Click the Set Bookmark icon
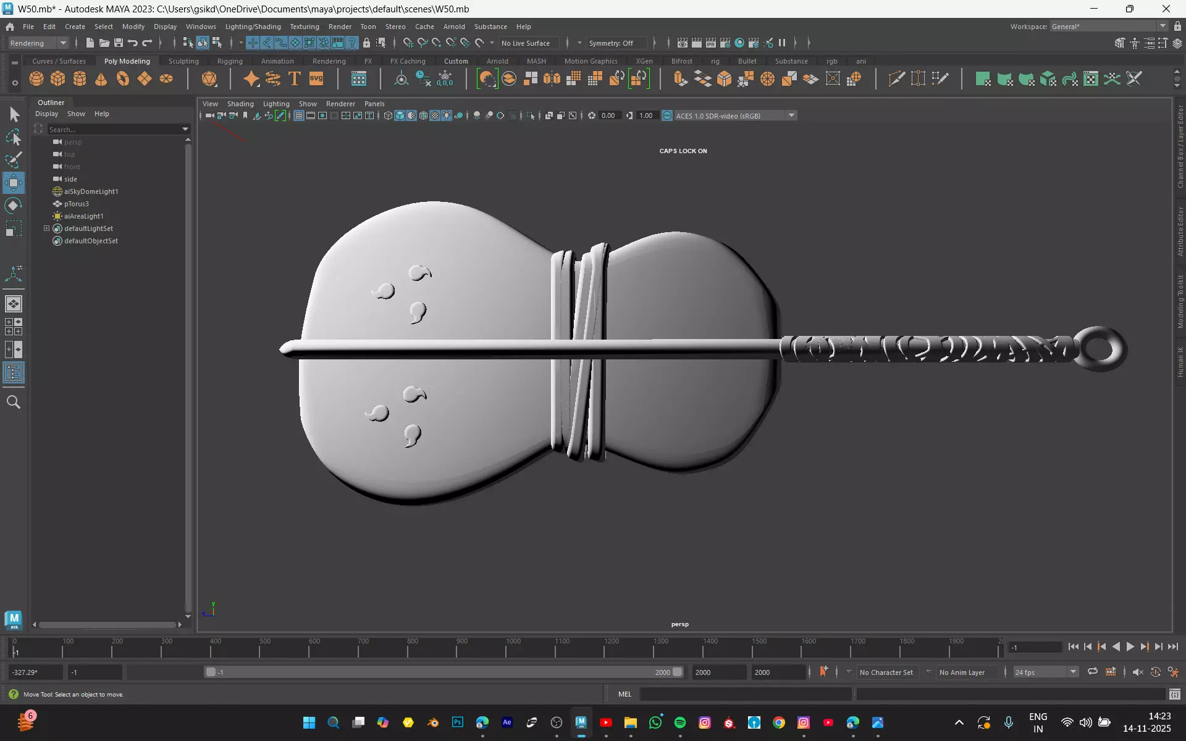1186x741 pixels. coord(245,115)
